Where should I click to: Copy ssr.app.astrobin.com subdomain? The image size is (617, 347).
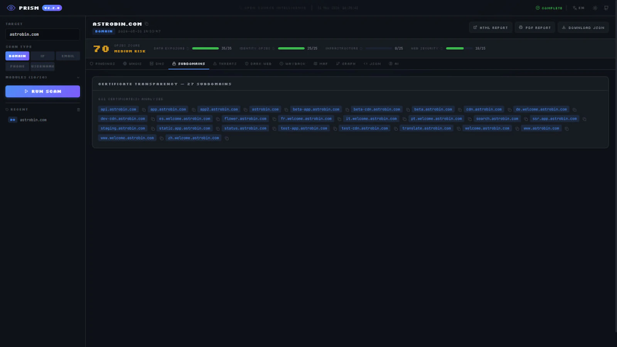(x=585, y=119)
